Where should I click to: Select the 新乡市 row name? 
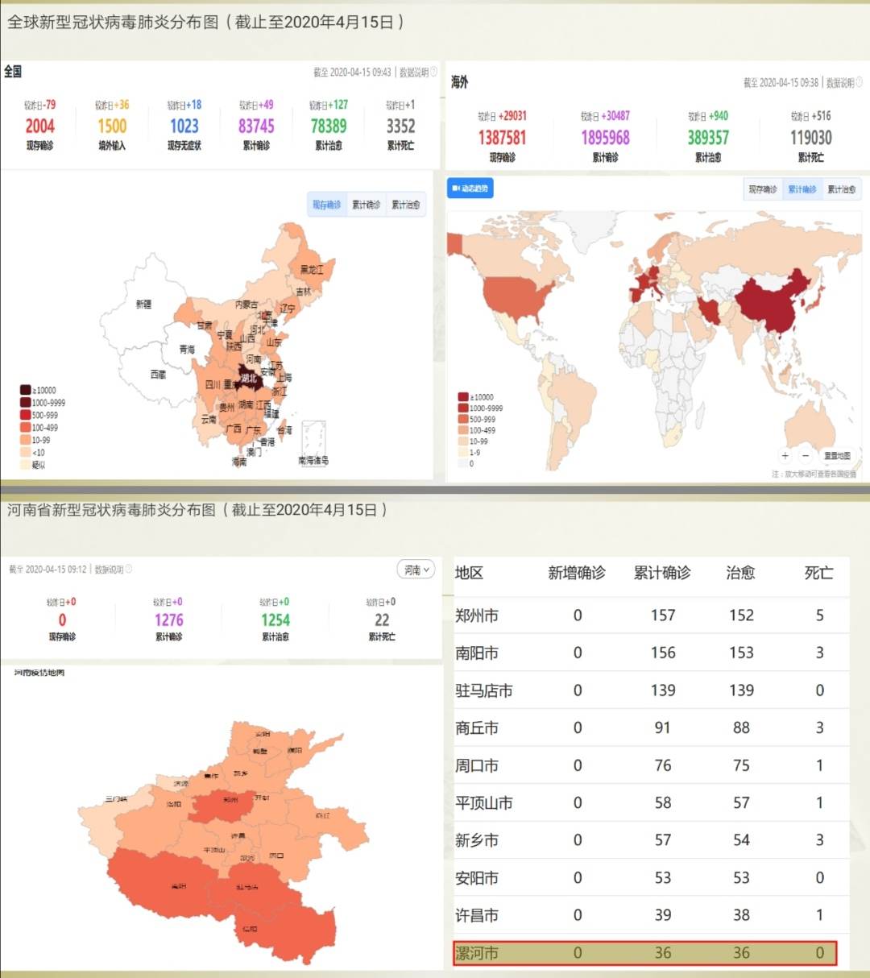[477, 841]
